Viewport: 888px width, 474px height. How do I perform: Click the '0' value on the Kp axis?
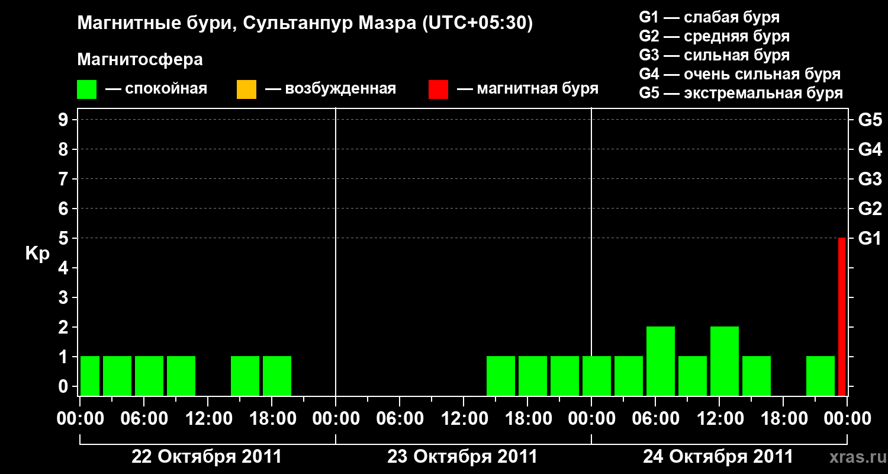coord(65,387)
